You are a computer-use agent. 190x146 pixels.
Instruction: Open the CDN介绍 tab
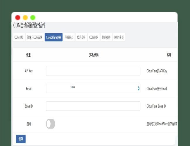coord(19,37)
